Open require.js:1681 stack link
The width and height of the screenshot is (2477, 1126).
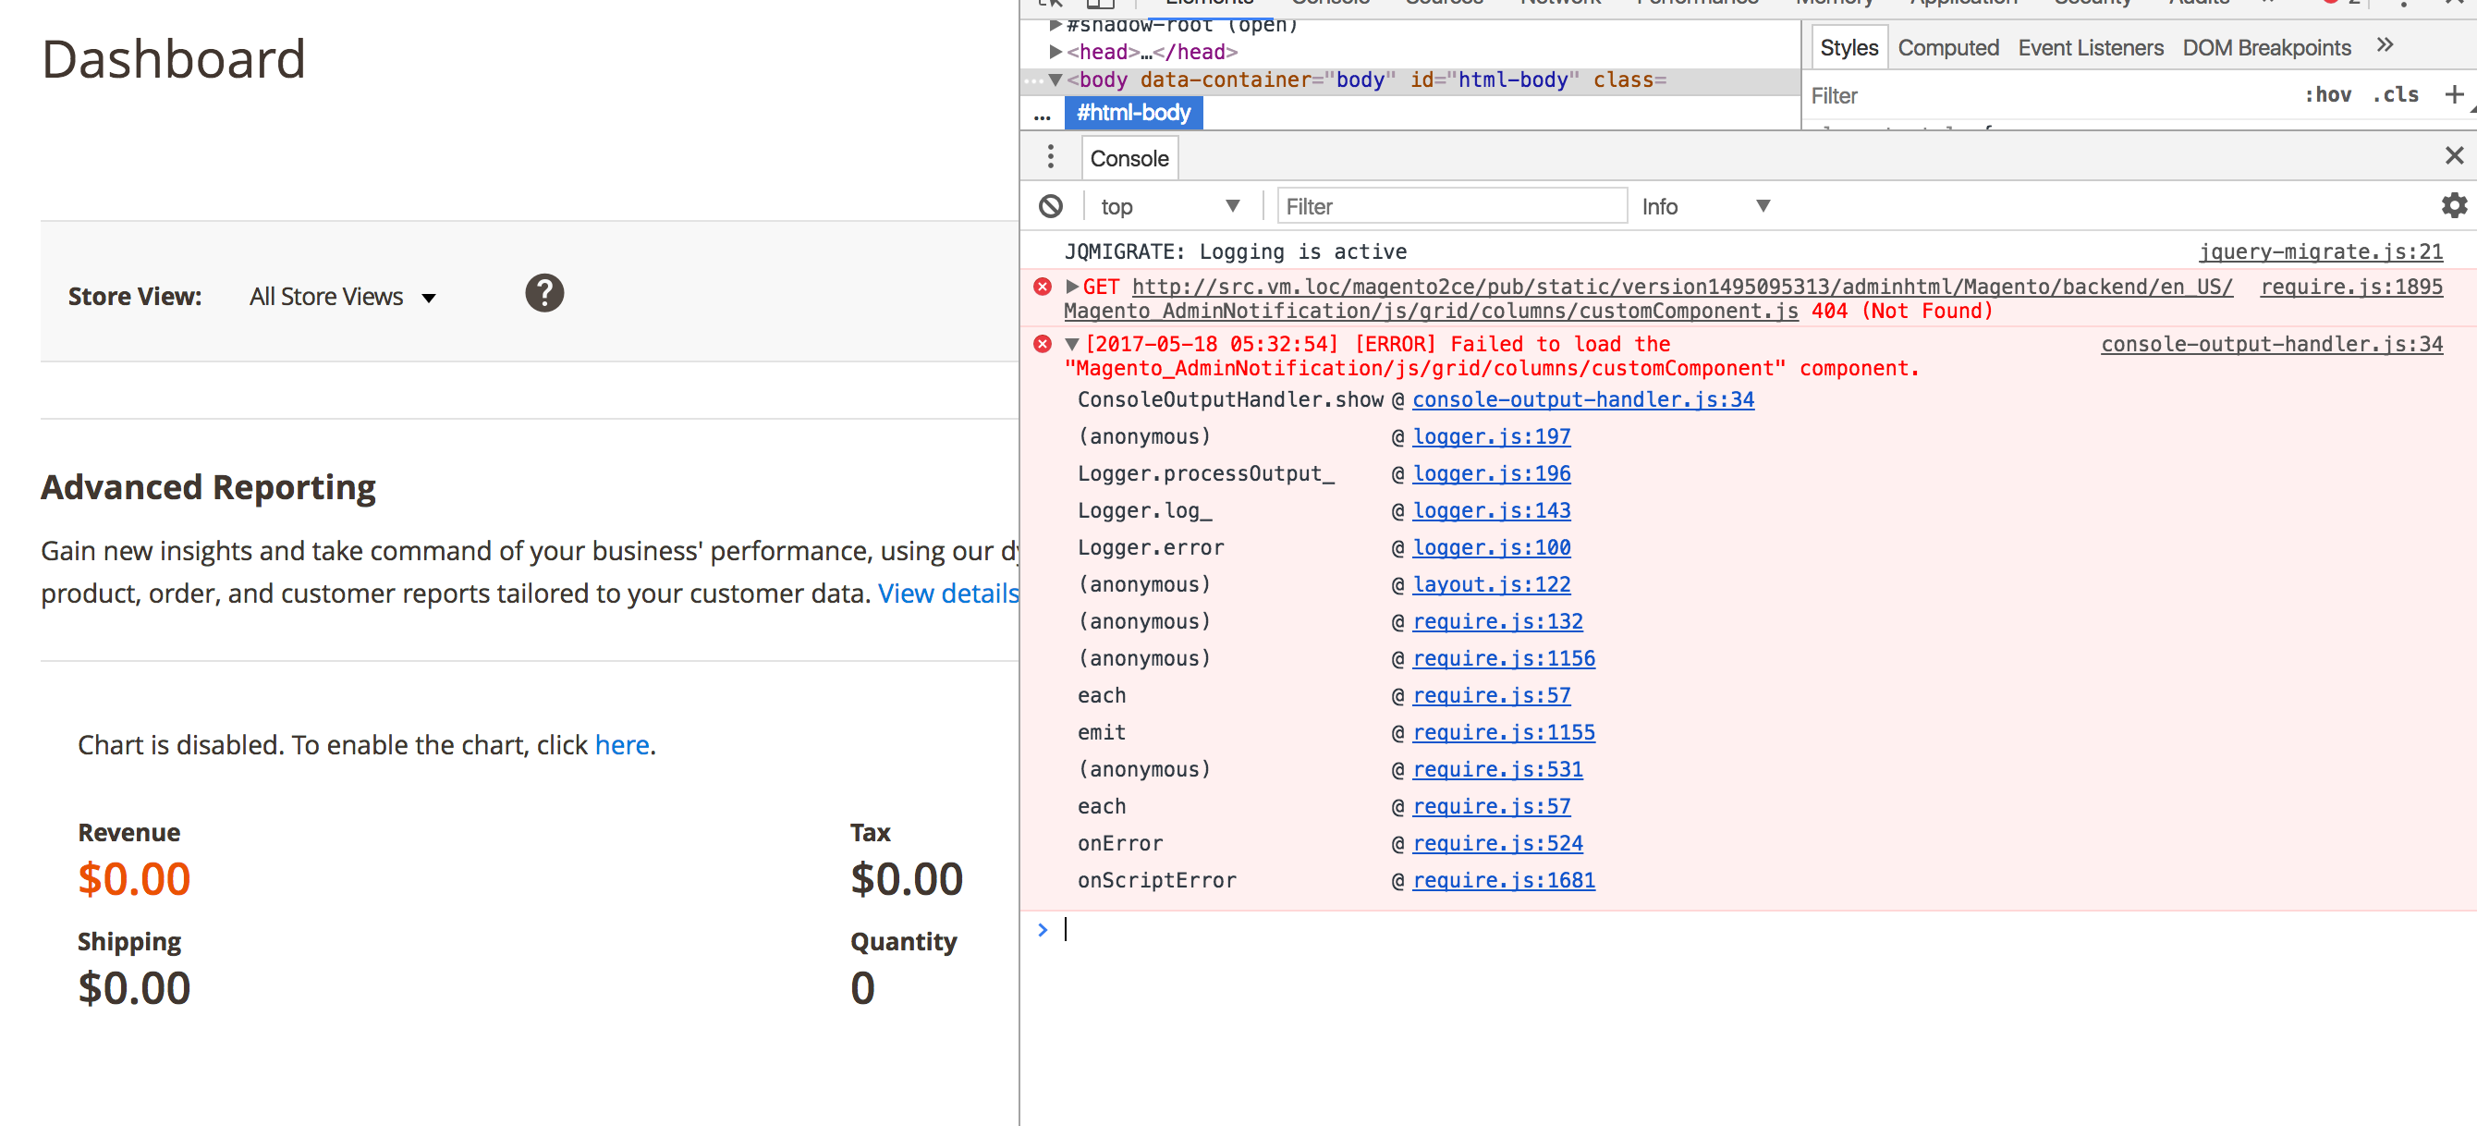(1503, 881)
